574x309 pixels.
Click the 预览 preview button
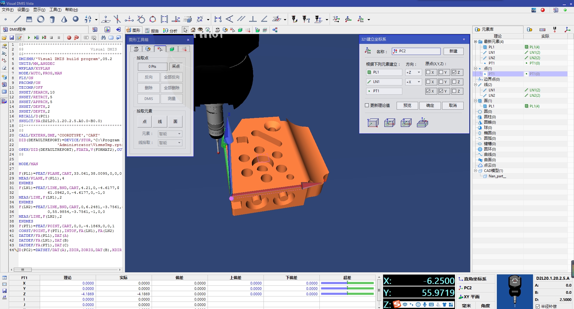click(x=407, y=105)
